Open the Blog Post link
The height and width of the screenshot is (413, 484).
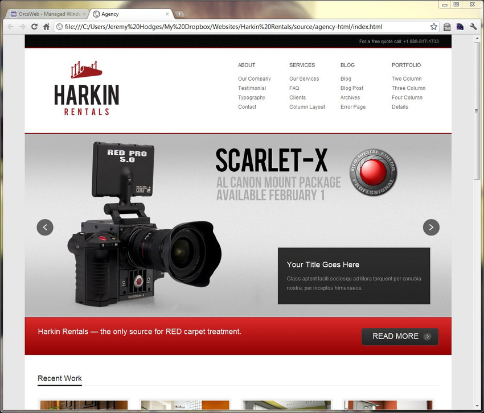tap(352, 88)
